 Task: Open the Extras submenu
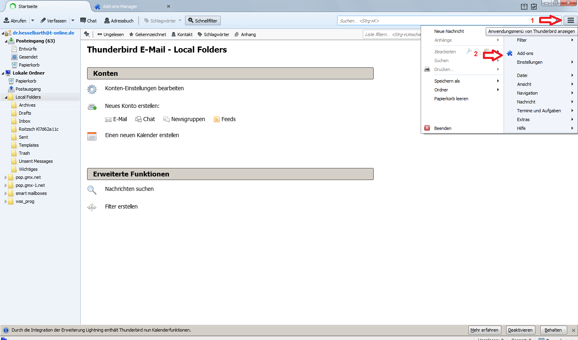pos(540,119)
